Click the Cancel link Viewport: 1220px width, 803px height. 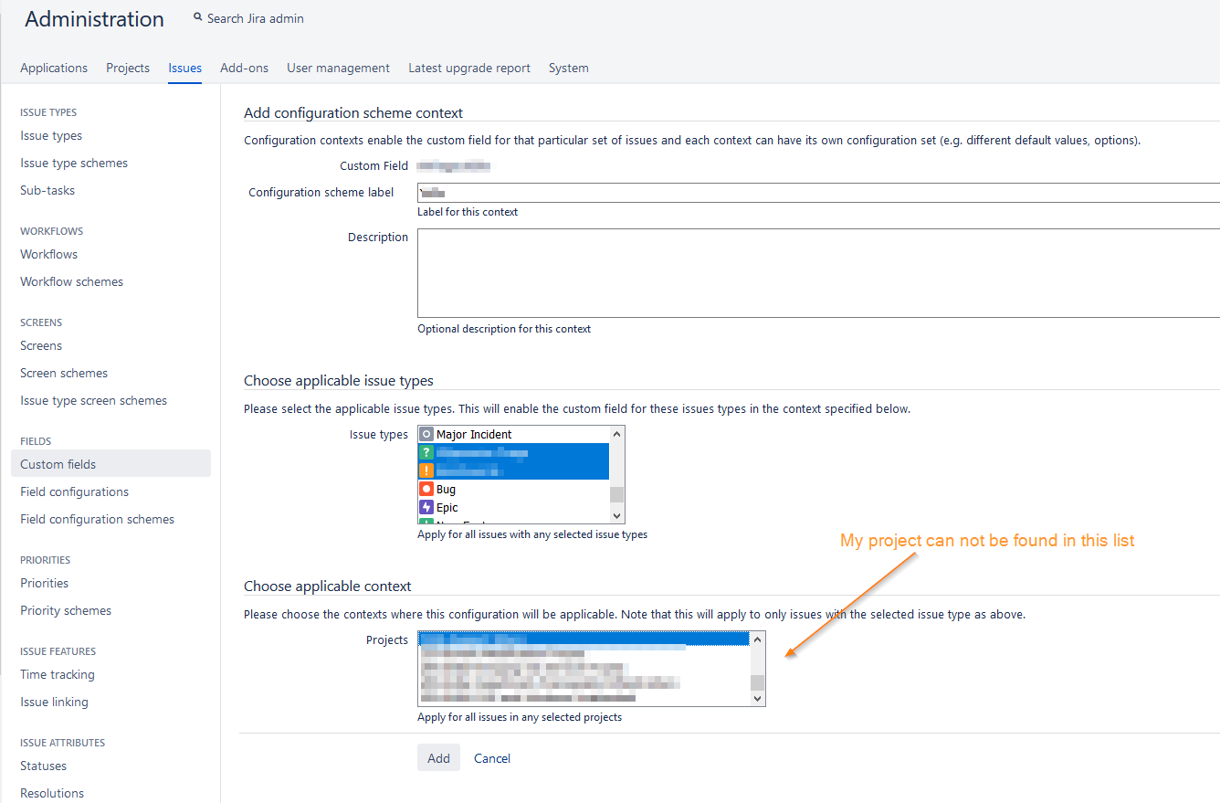point(492,758)
